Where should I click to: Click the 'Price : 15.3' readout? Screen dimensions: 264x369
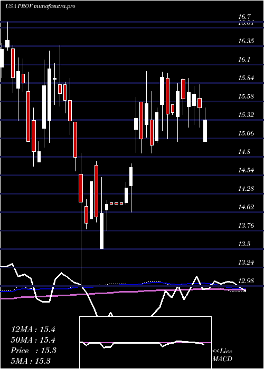(x=33, y=351)
